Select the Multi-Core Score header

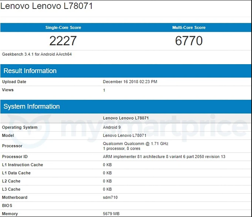pyautogui.click(x=189, y=28)
